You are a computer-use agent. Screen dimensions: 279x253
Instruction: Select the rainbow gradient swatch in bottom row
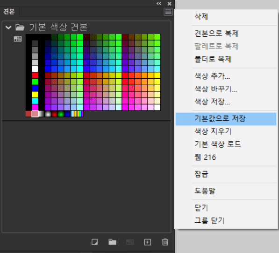(80, 114)
